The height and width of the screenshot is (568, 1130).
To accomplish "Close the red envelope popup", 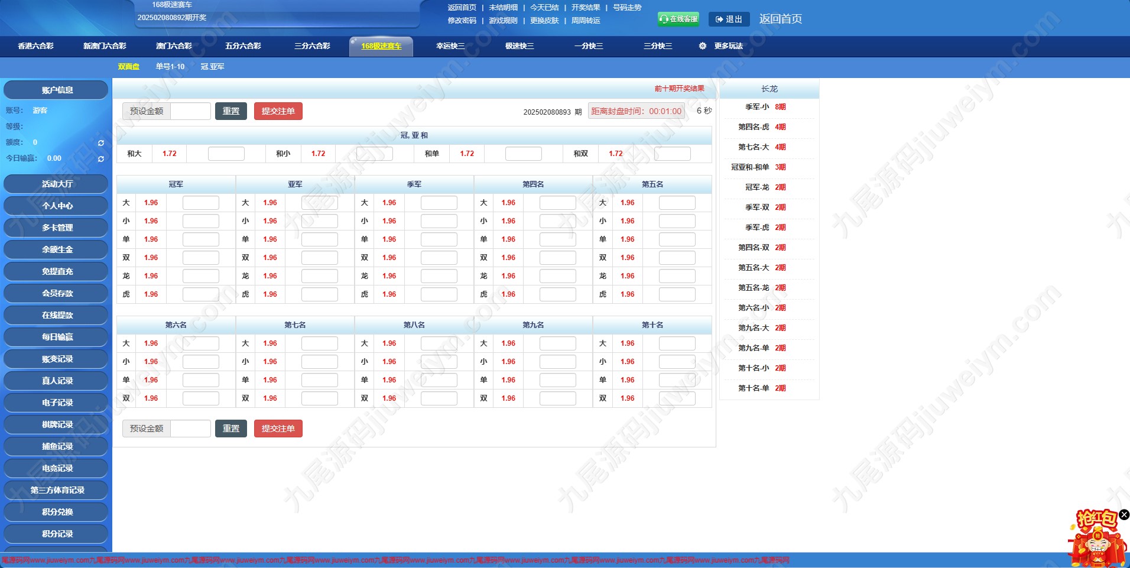I will (x=1124, y=515).
